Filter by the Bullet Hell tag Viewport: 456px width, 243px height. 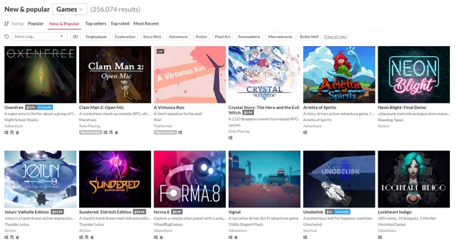click(309, 37)
